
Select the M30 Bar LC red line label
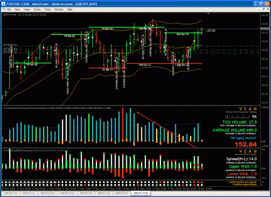click(145, 65)
